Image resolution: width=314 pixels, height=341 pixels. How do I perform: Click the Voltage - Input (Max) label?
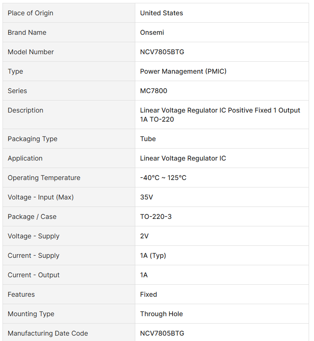click(41, 197)
